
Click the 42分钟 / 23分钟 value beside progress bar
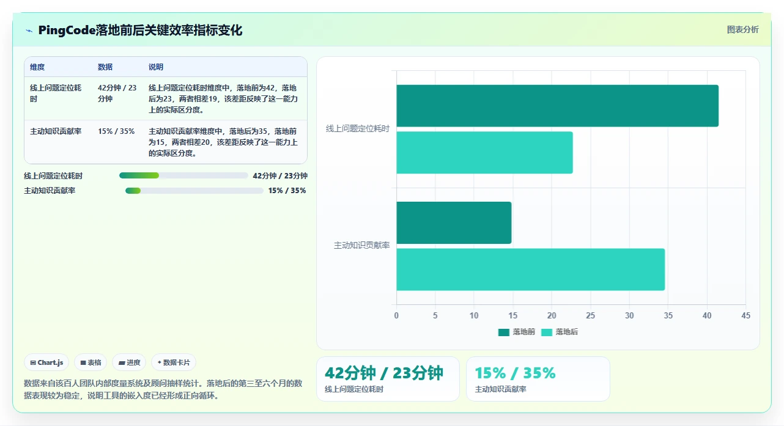coord(280,176)
